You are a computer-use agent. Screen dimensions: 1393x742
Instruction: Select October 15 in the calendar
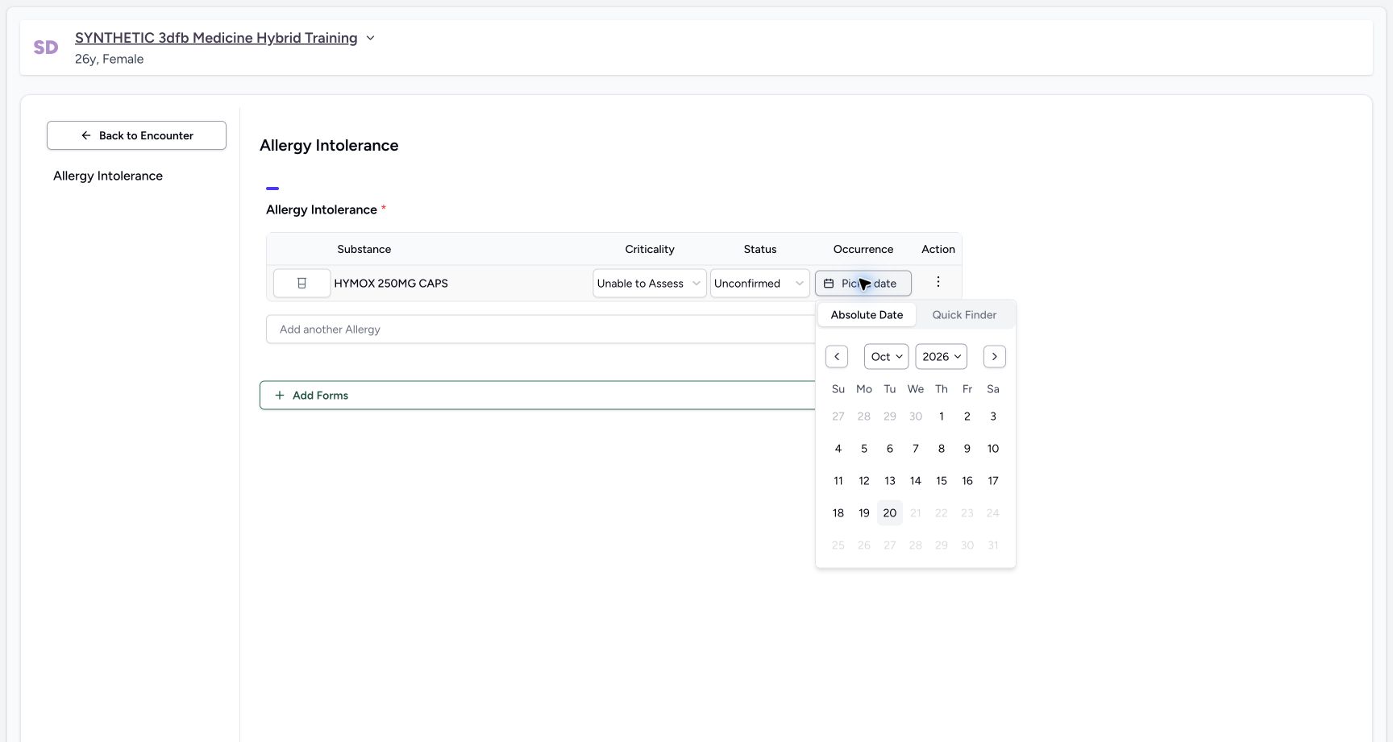(942, 481)
